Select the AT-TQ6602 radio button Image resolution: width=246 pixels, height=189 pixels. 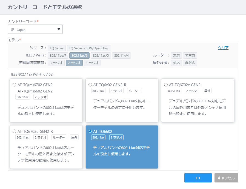[90, 131]
